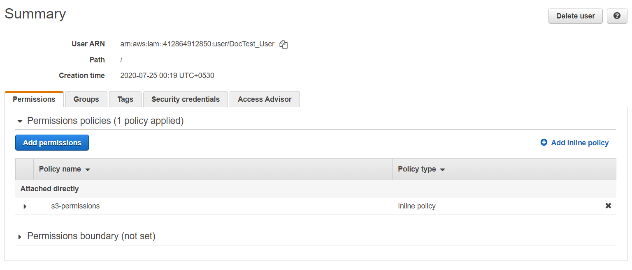Viewport: 632px width, 270px height.
Task: Sort by Policy name using arrow
Action: point(88,169)
